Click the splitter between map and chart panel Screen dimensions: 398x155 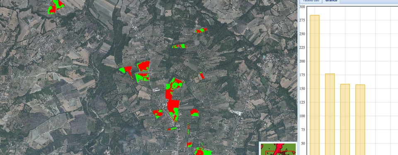(298, 77)
